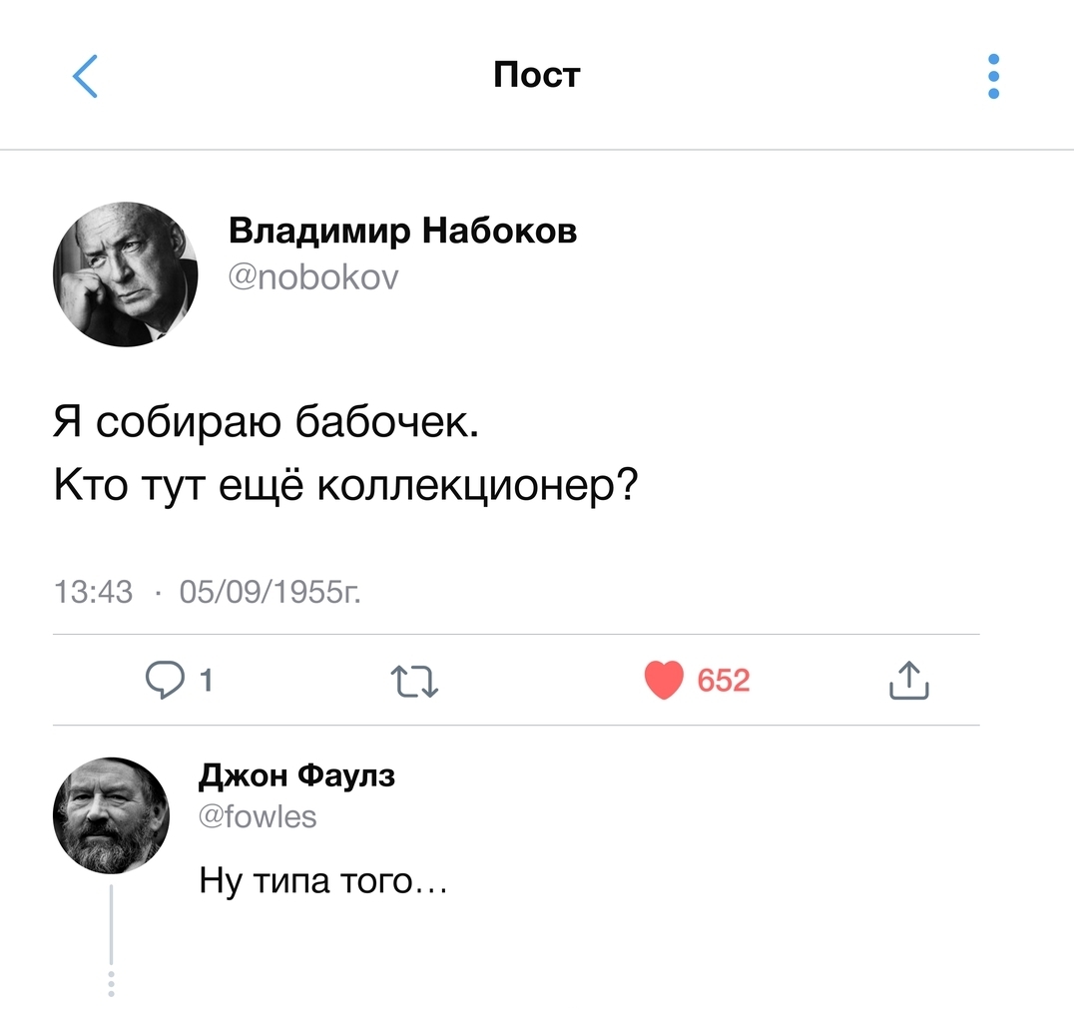1074x1009 pixels.
Task: Tap the "Пост" header title
Action: point(536,75)
